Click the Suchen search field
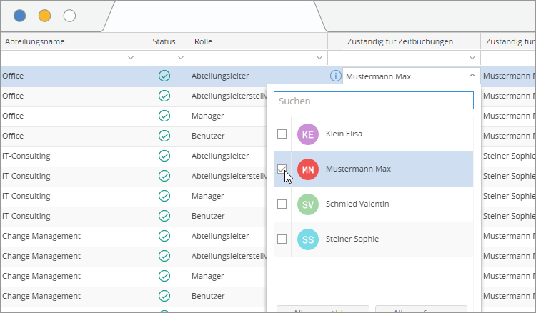This screenshot has height=313, width=536. 374,101
